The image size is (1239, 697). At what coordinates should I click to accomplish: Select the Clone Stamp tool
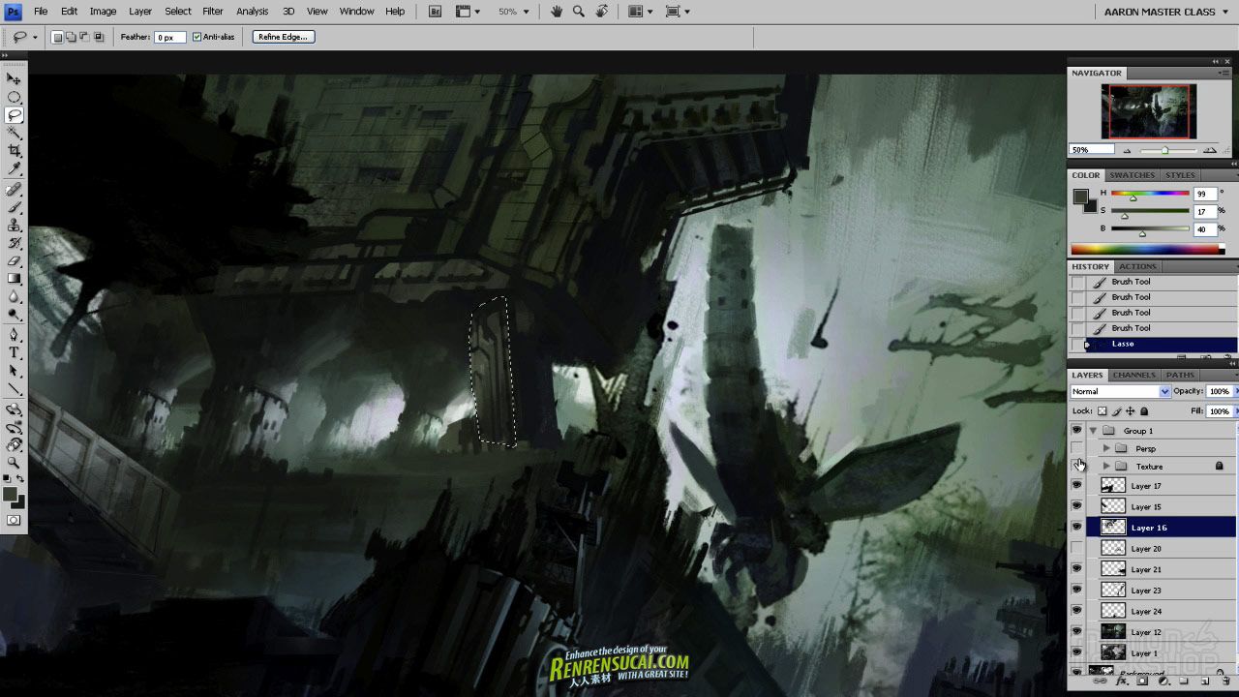[x=14, y=226]
